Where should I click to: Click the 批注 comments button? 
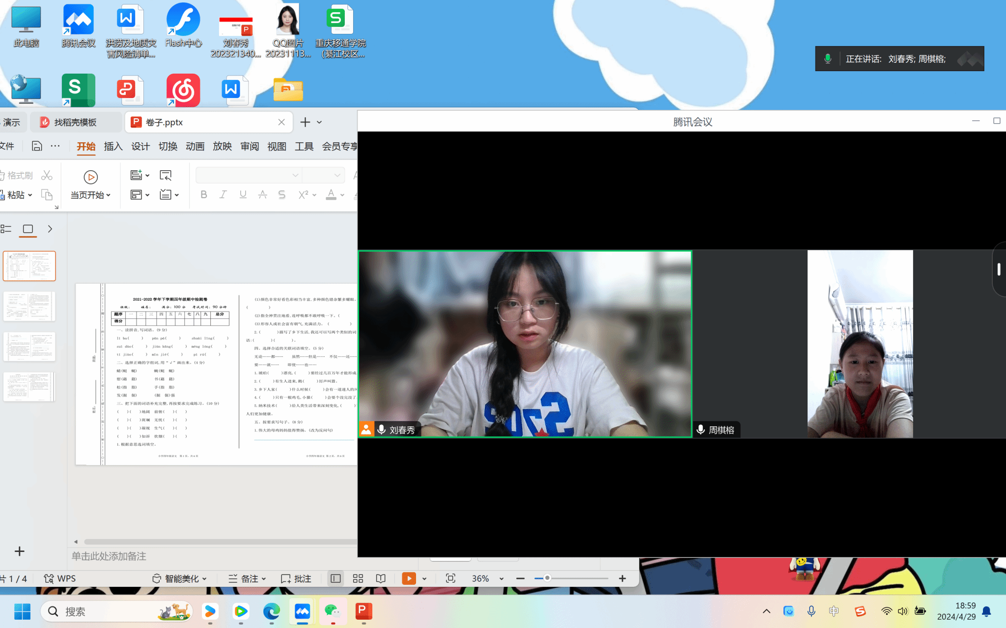(296, 578)
